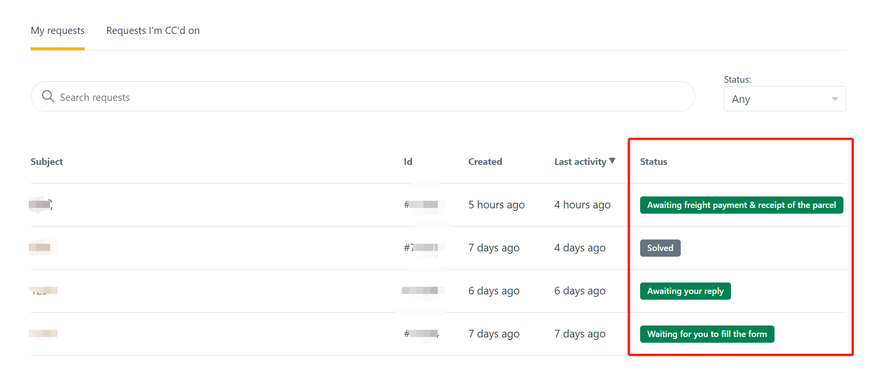Sort by the Last activity header text
The width and height of the screenshot is (875, 380).
(x=580, y=162)
